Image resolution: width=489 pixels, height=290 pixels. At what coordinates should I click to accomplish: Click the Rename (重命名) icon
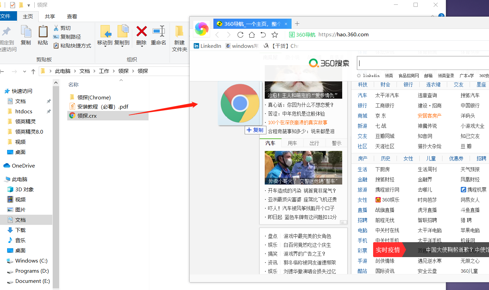click(x=158, y=31)
